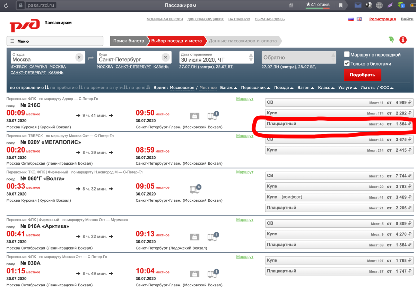The height and width of the screenshot is (288, 416).
Task: Click the green leaf icon
Action: pyautogui.click(x=391, y=40)
